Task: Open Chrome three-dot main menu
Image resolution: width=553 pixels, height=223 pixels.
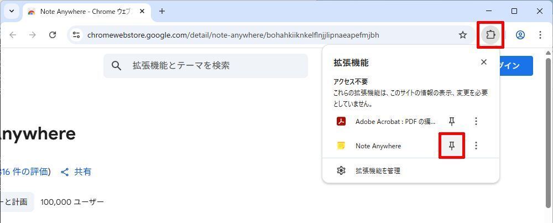Action: (x=540, y=35)
